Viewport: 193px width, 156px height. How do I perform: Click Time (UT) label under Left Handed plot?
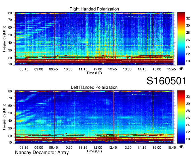(94, 151)
